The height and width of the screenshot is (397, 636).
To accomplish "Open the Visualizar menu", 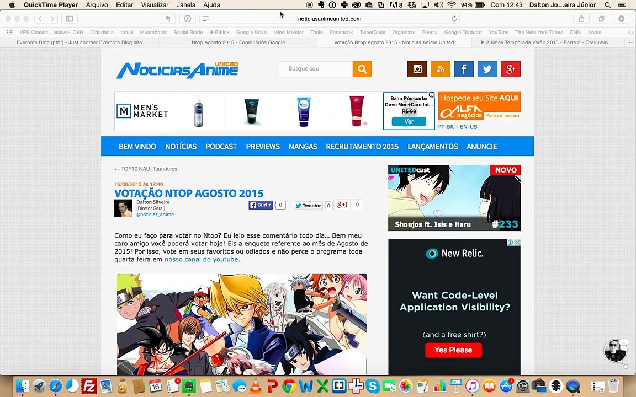I will (155, 5).
